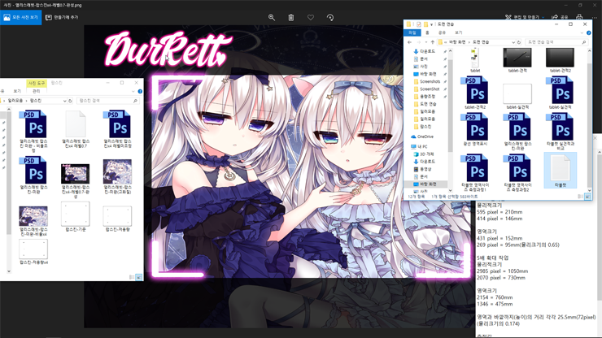Viewport: 602px width, 338px height.
Task: Select 내 PC in navigation pane
Action: (419, 146)
